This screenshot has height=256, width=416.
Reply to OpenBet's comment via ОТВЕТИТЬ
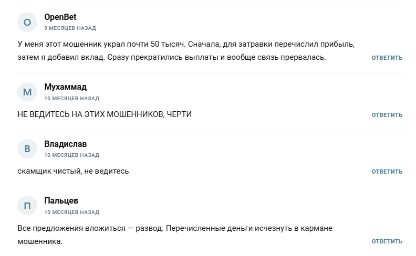[x=387, y=58]
